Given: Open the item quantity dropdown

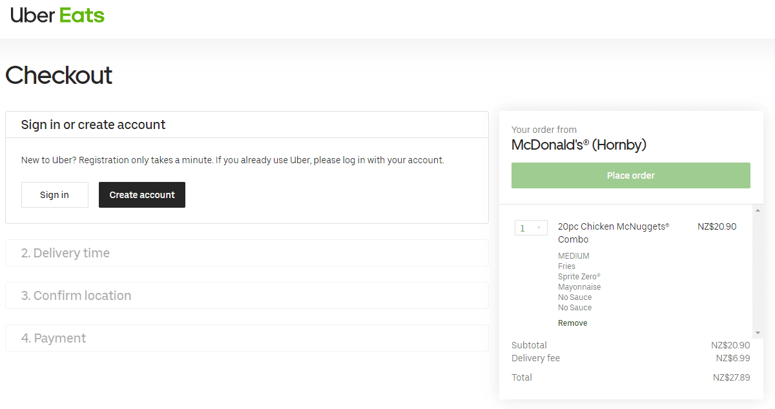Looking at the screenshot, I should point(531,228).
